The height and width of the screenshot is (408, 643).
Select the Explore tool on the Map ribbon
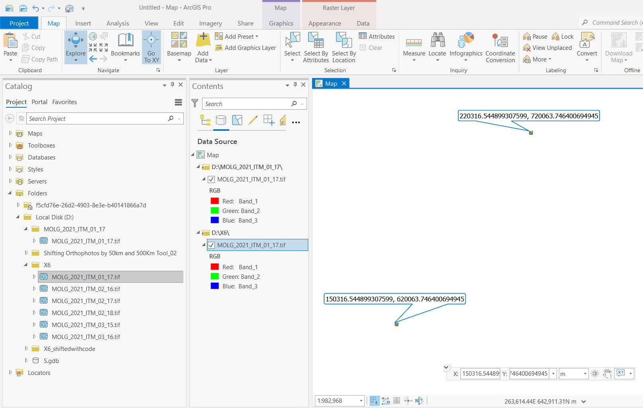pyautogui.click(x=75, y=44)
